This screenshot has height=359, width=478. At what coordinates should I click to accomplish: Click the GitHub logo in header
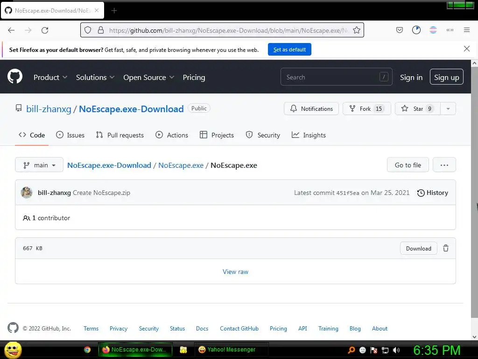pyautogui.click(x=15, y=76)
